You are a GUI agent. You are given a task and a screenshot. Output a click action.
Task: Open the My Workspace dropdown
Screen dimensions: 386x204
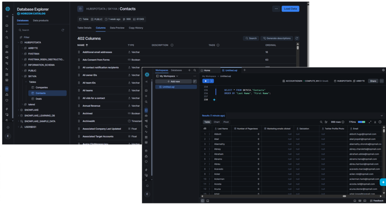pos(167,76)
